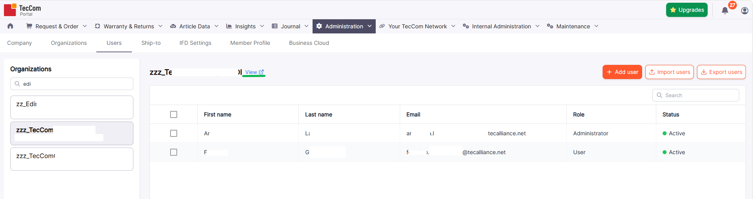Click the TecCom Portal logo
The height and width of the screenshot is (199, 753).
[x=22, y=10]
